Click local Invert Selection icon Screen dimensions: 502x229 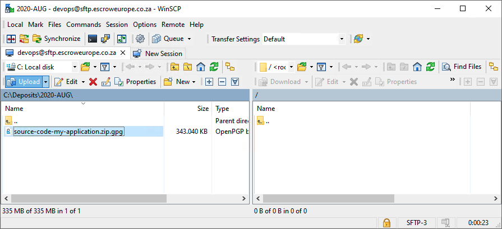click(x=236, y=82)
